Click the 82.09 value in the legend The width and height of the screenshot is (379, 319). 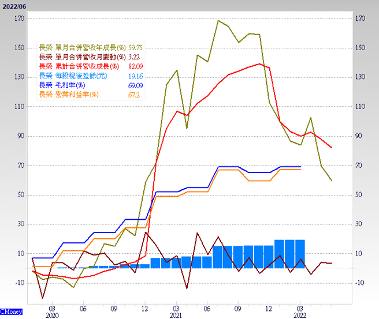coord(136,66)
